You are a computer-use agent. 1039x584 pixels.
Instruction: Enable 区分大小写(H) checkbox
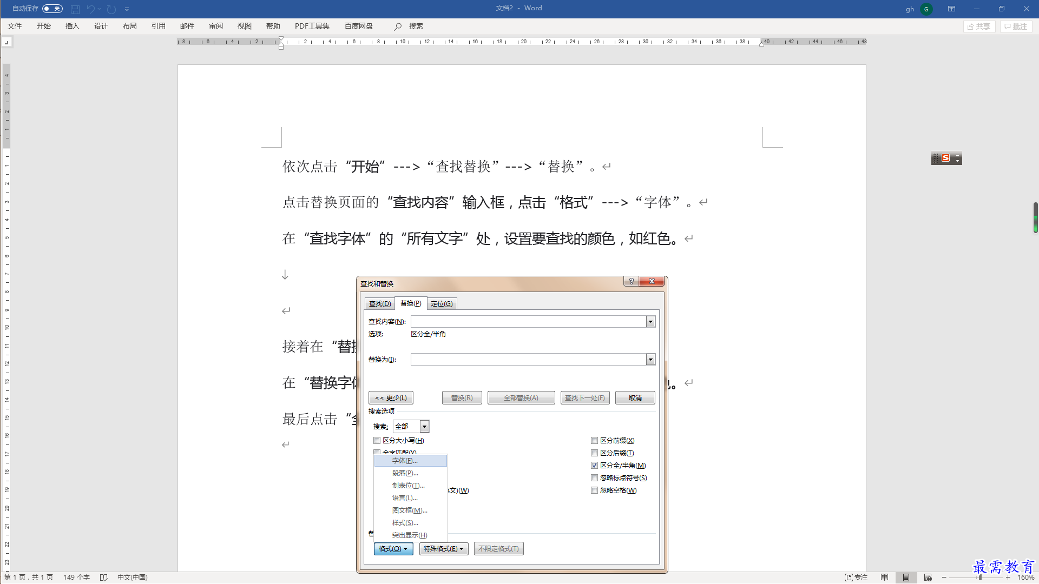(x=377, y=441)
